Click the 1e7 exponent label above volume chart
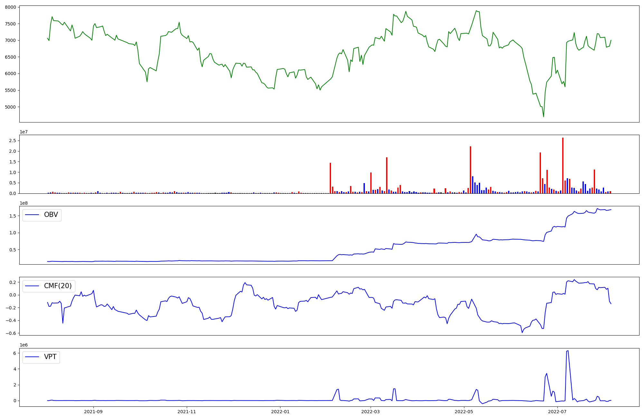The width and height of the screenshot is (644, 419). pyautogui.click(x=24, y=132)
